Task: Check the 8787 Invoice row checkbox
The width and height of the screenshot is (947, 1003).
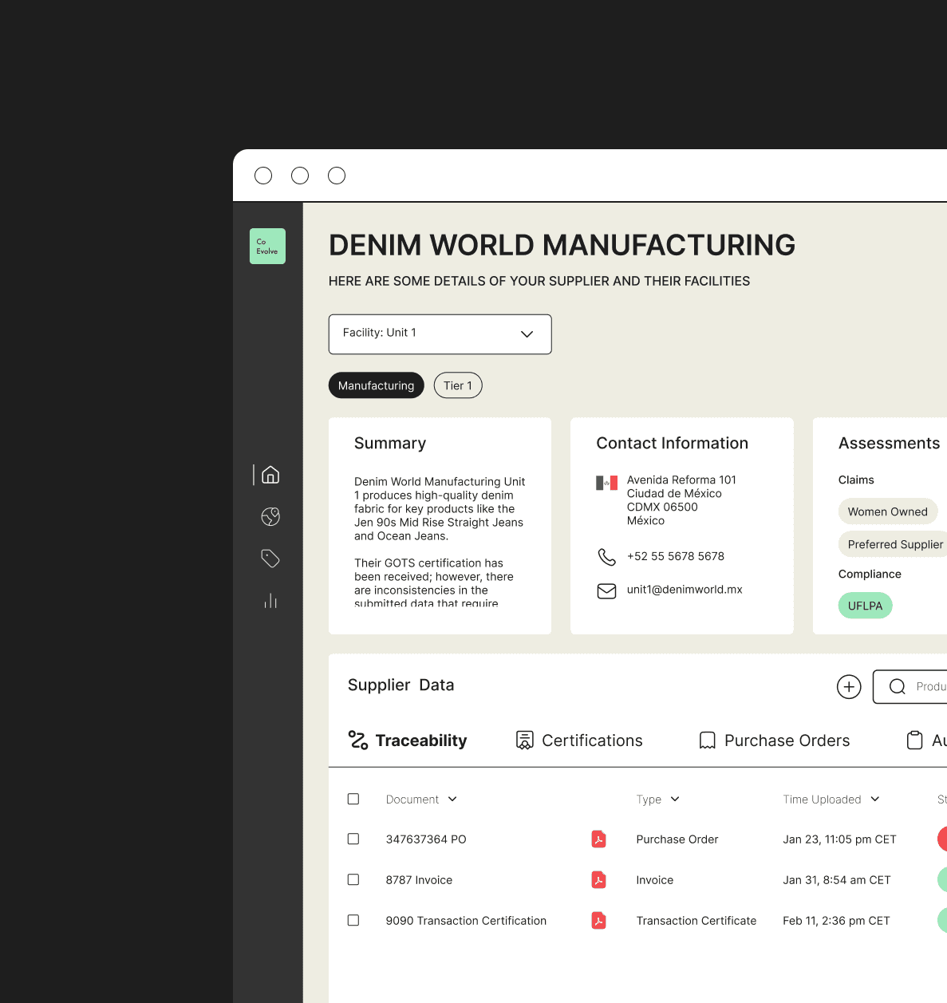Action: (353, 879)
